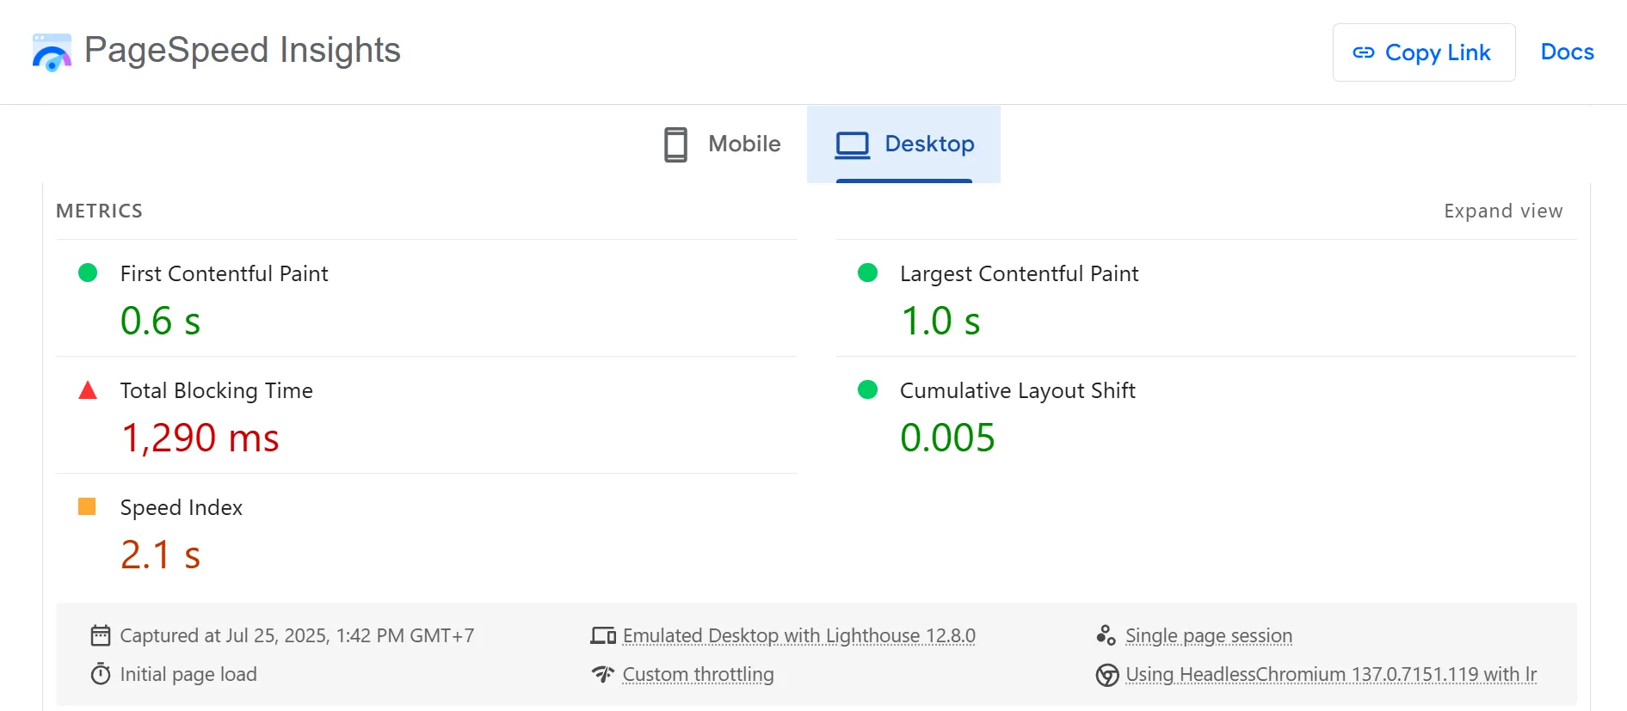Click the green circle beside First Contentful Paint
1627x711 pixels.
pos(88,273)
